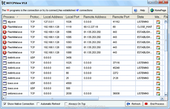Click the red FlashMail icon on port 1088 row

(x=5, y=52)
